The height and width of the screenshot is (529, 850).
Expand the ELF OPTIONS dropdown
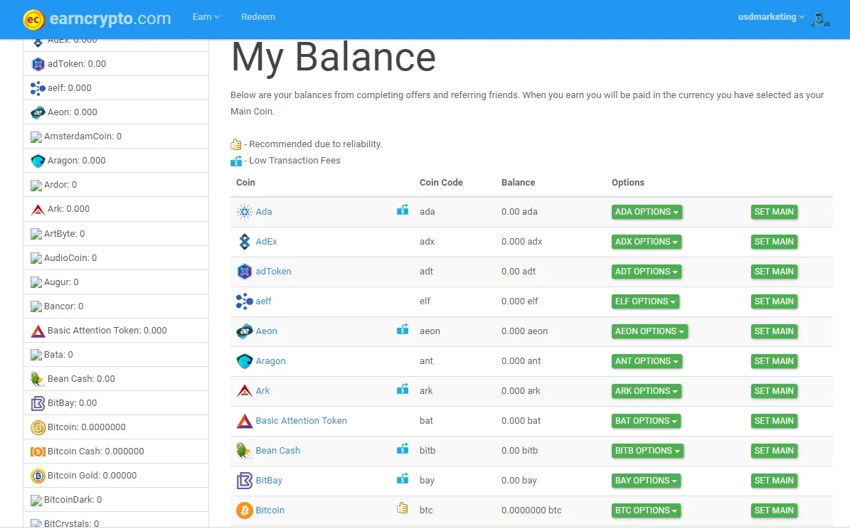(x=645, y=301)
